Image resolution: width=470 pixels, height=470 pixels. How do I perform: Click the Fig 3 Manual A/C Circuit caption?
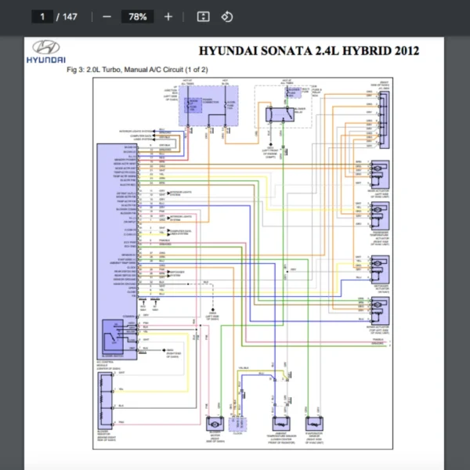[136, 70]
